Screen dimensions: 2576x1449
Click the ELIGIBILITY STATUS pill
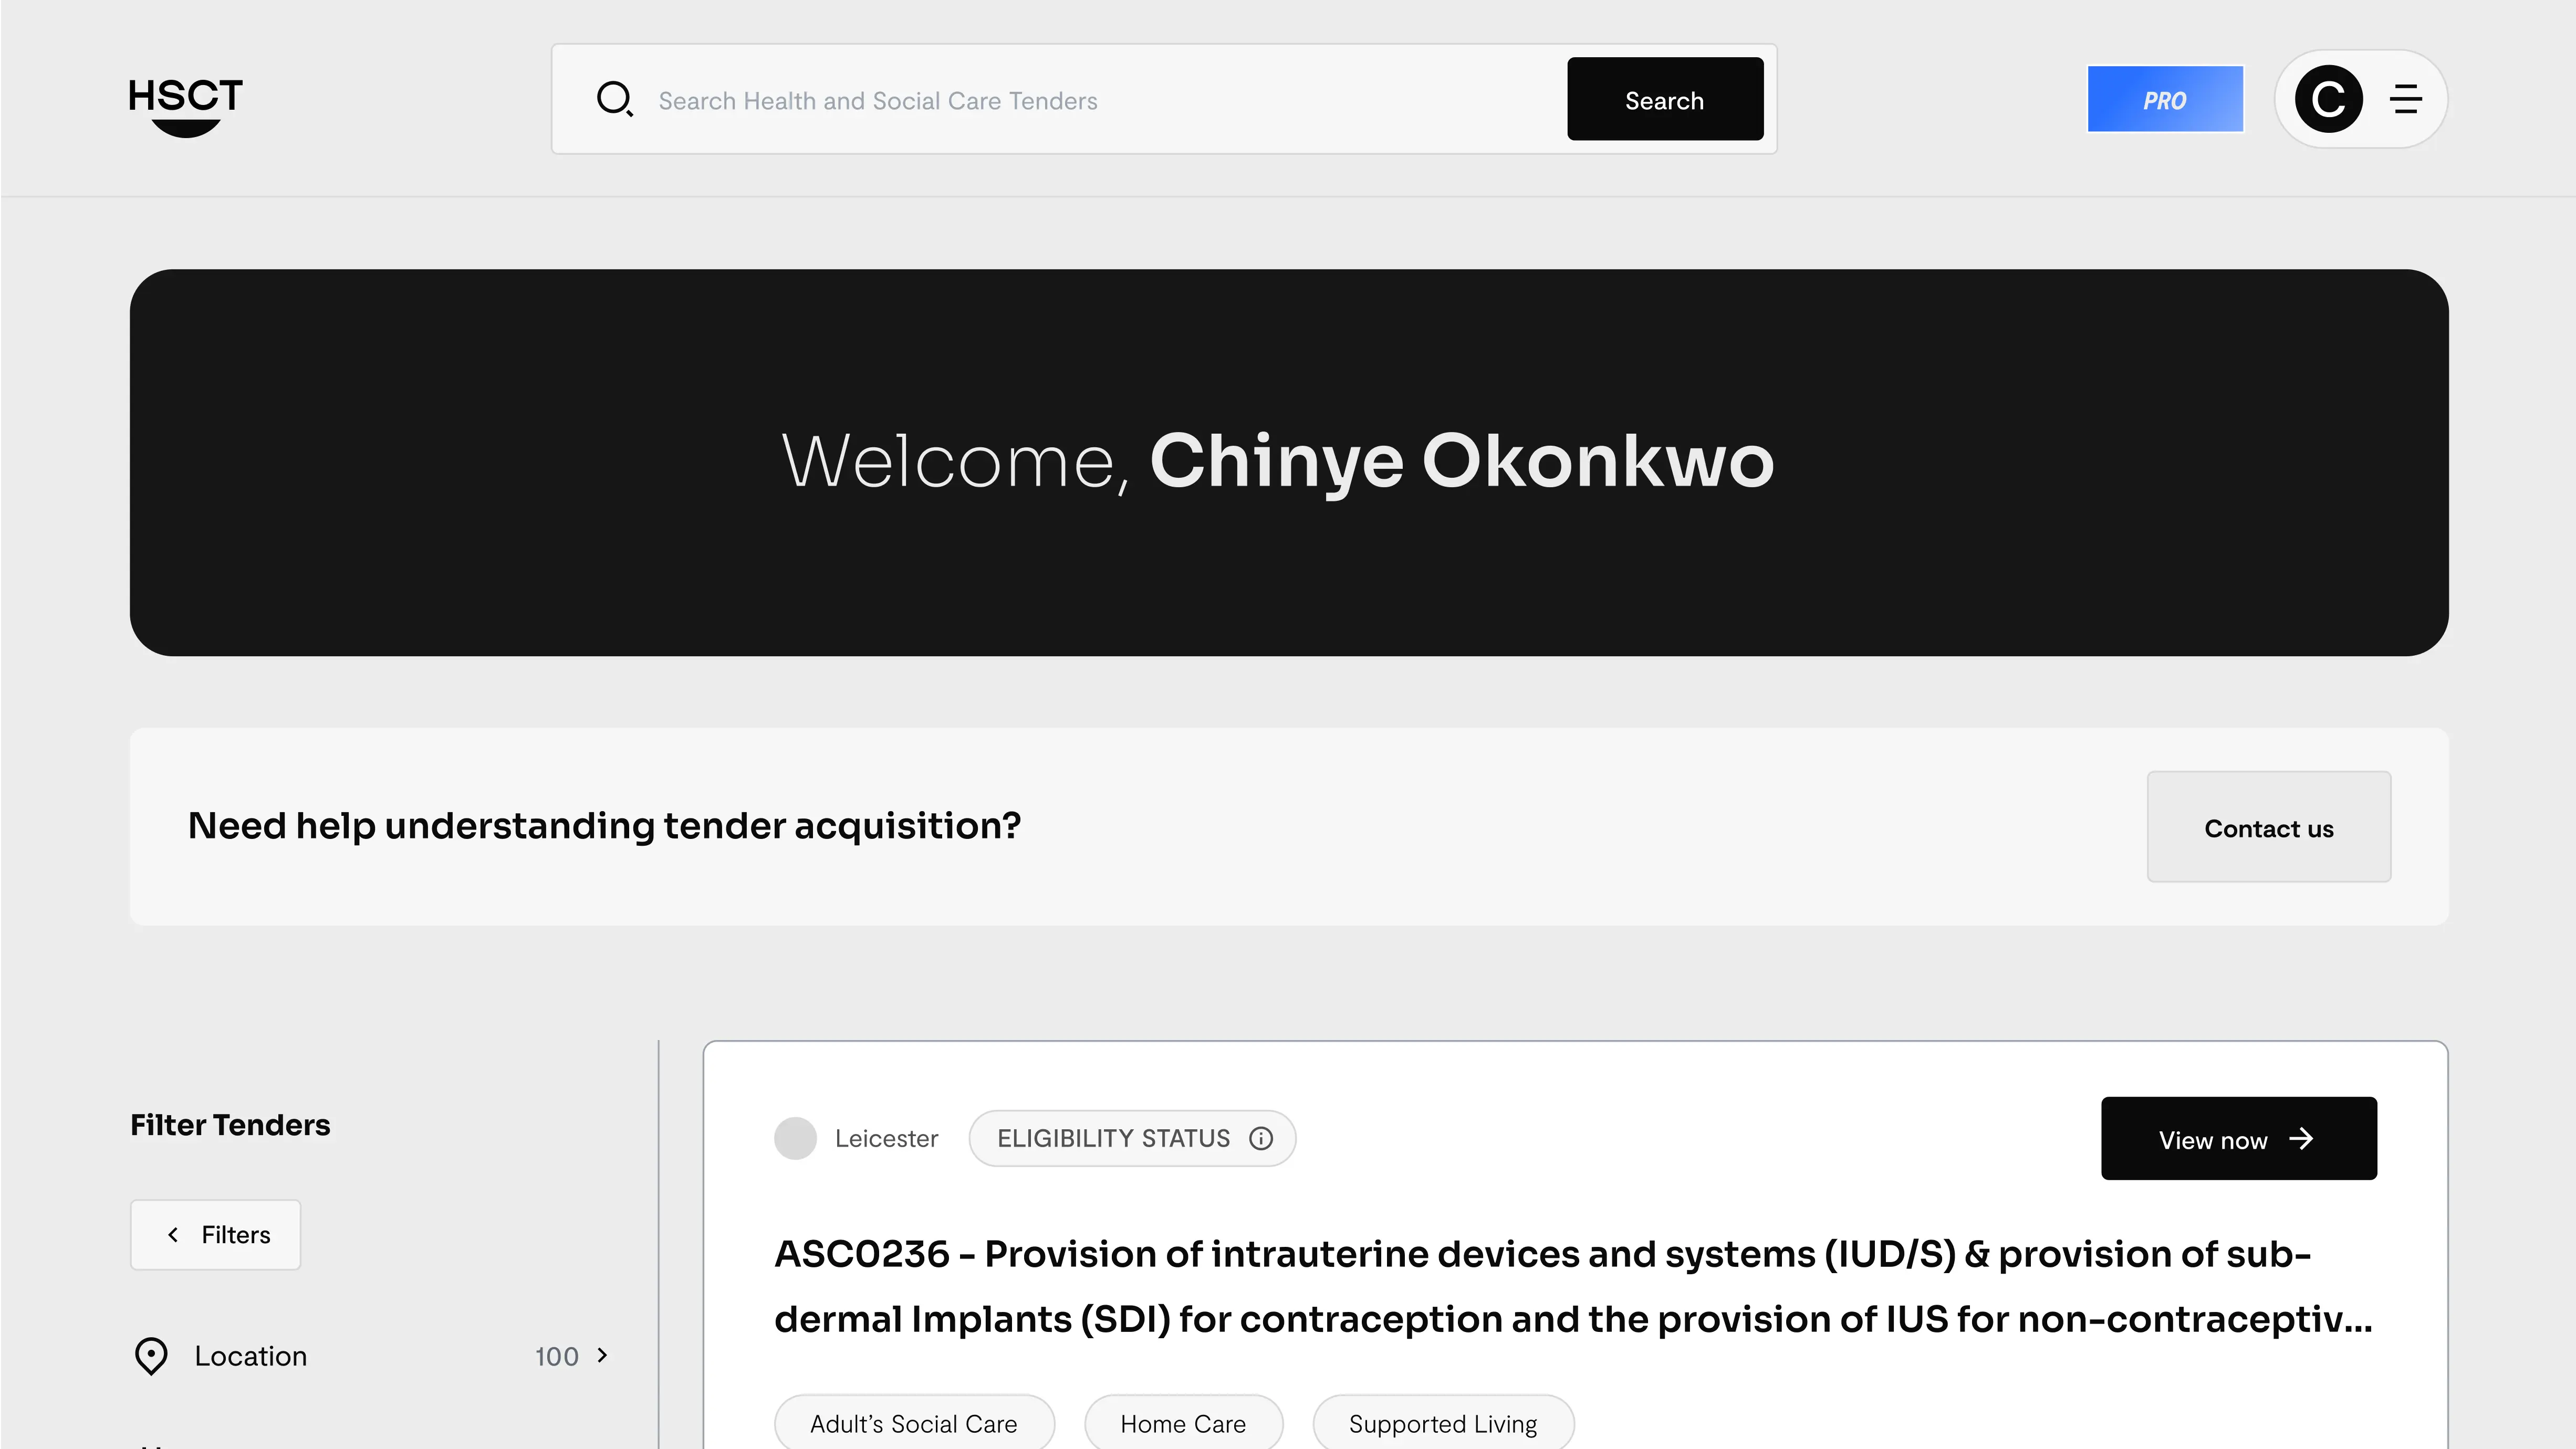(1132, 1138)
